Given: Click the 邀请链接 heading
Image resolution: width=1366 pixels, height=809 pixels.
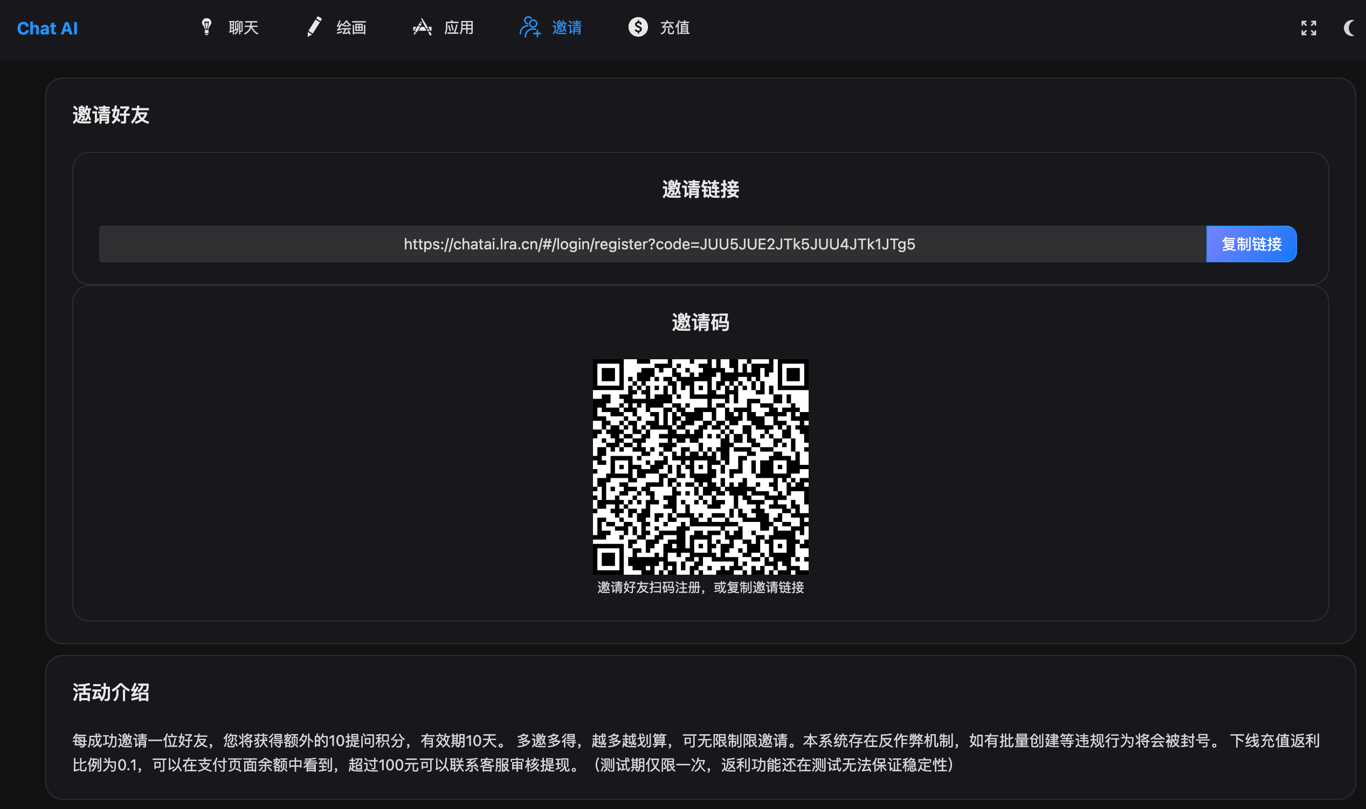Looking at the screenshot, I should pos(700,189).
